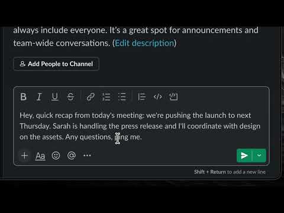Click Add People to Channel button
Viewport: 284px width, 213px height.
[x=56, y=64]
